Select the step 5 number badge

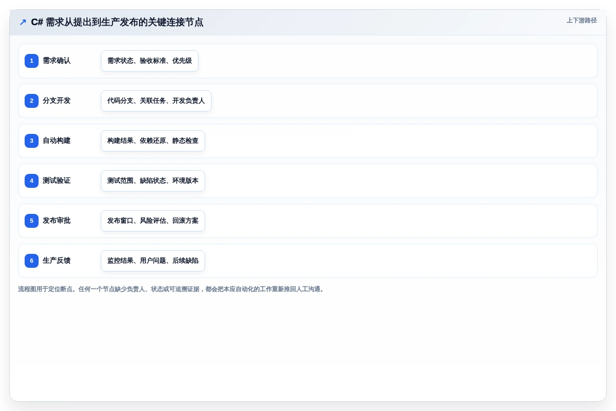click(32, 221)
